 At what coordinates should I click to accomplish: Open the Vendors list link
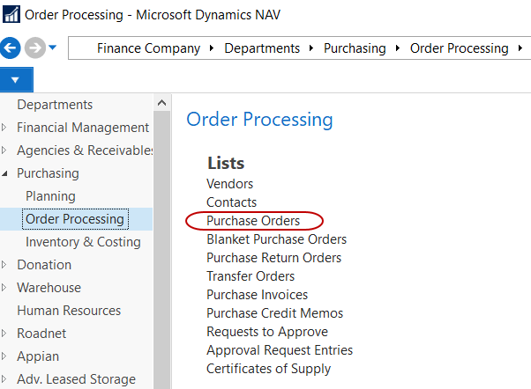pyautogui.click(x=229, y=184)
